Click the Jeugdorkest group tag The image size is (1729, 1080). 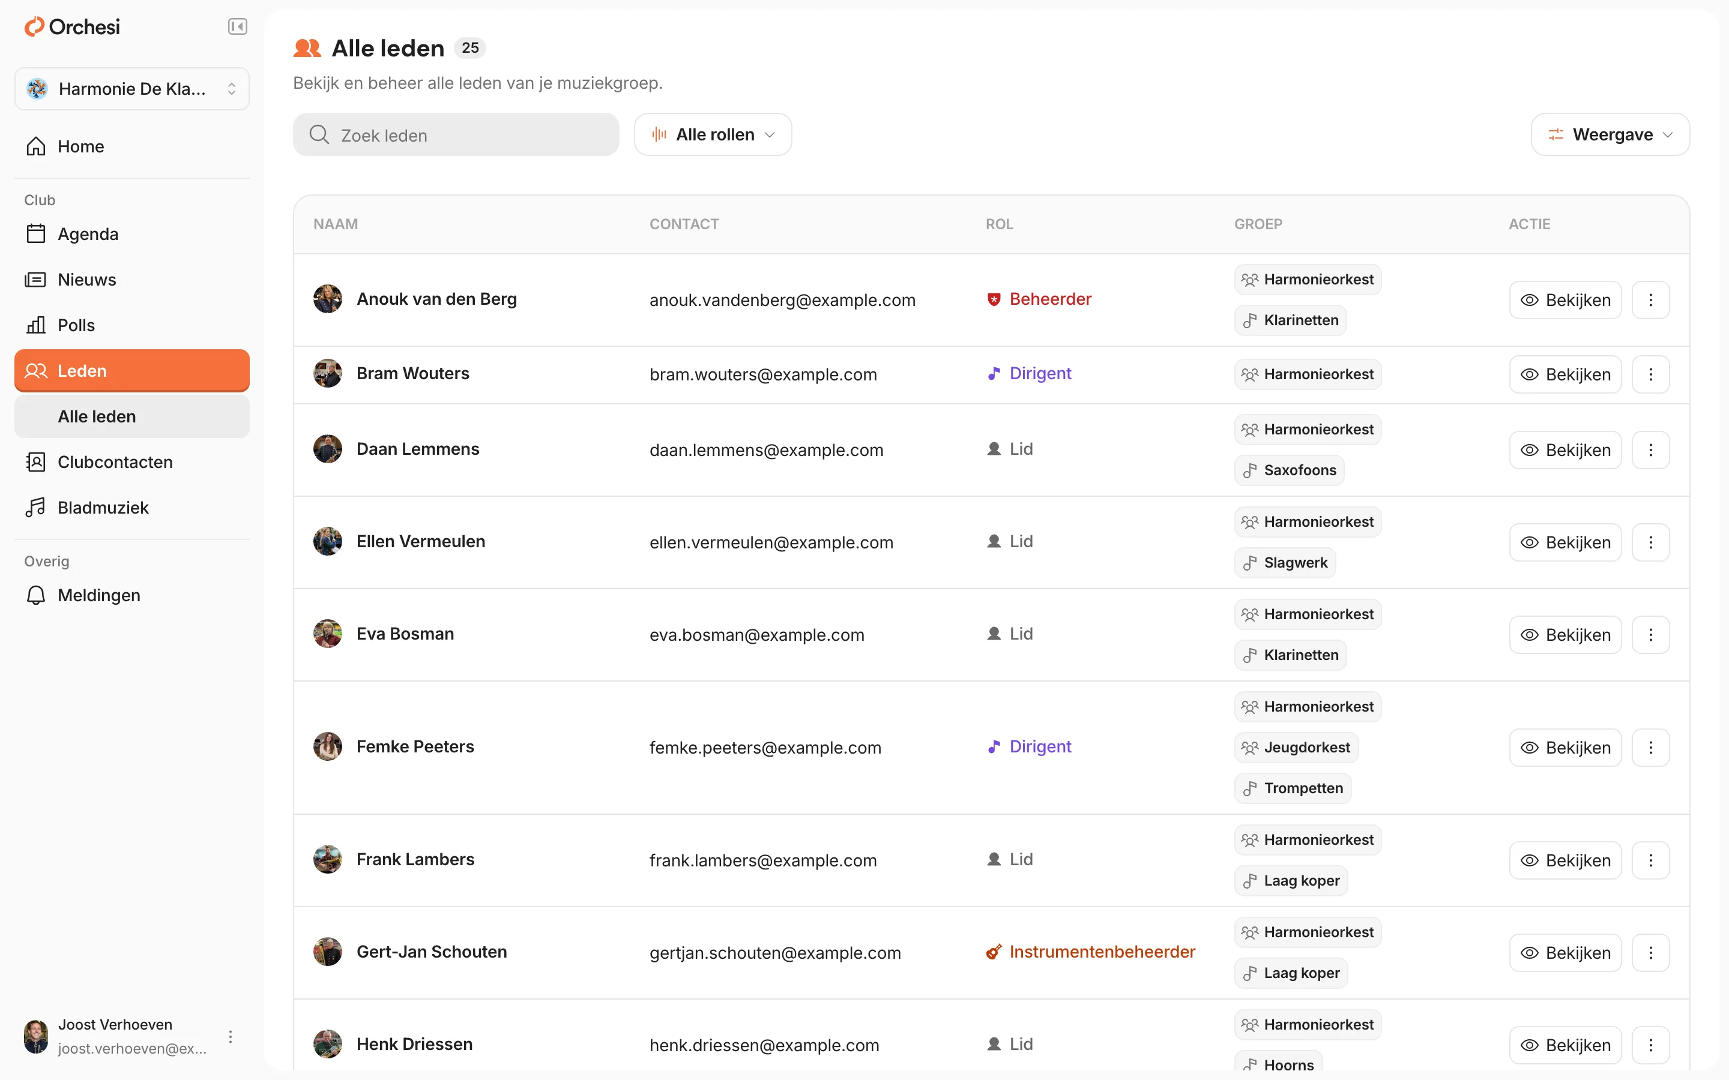pyautogui.click(x=1296, y=747)
